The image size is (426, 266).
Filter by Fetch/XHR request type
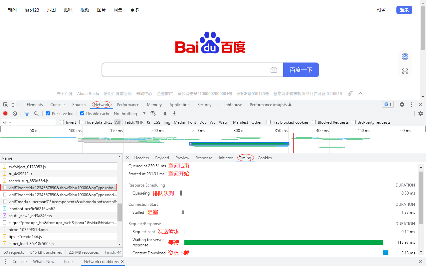click(x=134, y=122)
